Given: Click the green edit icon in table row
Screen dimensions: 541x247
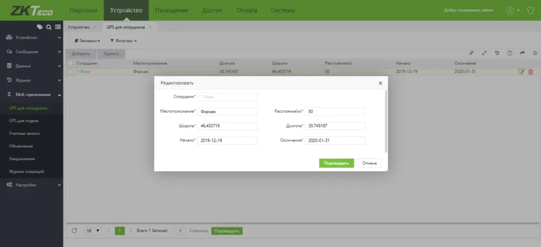Looking at the screenshot, I should (x=521, y=72).
